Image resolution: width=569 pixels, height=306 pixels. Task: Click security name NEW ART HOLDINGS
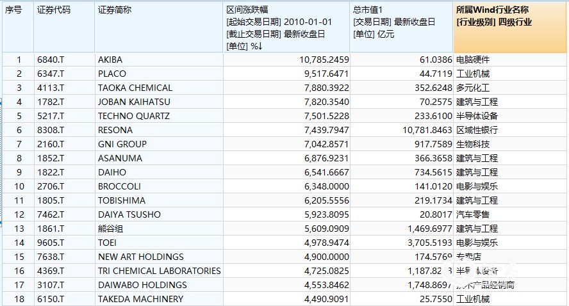[x=141, y=257]
